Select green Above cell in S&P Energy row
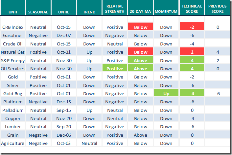The width and height of the screenshot is (232, 155). coord(140,60)
